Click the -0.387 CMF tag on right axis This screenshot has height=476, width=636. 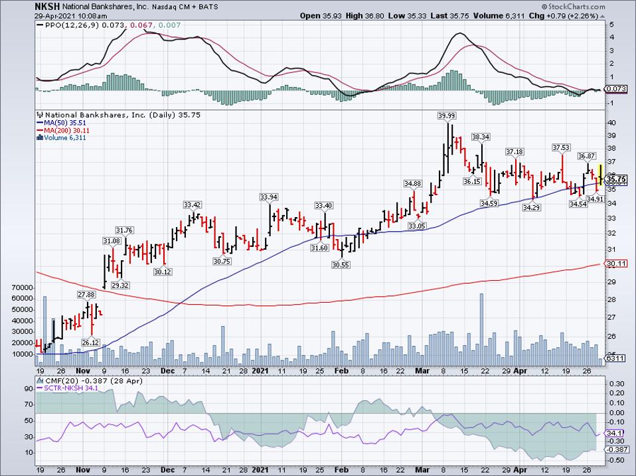click(616, 449)
